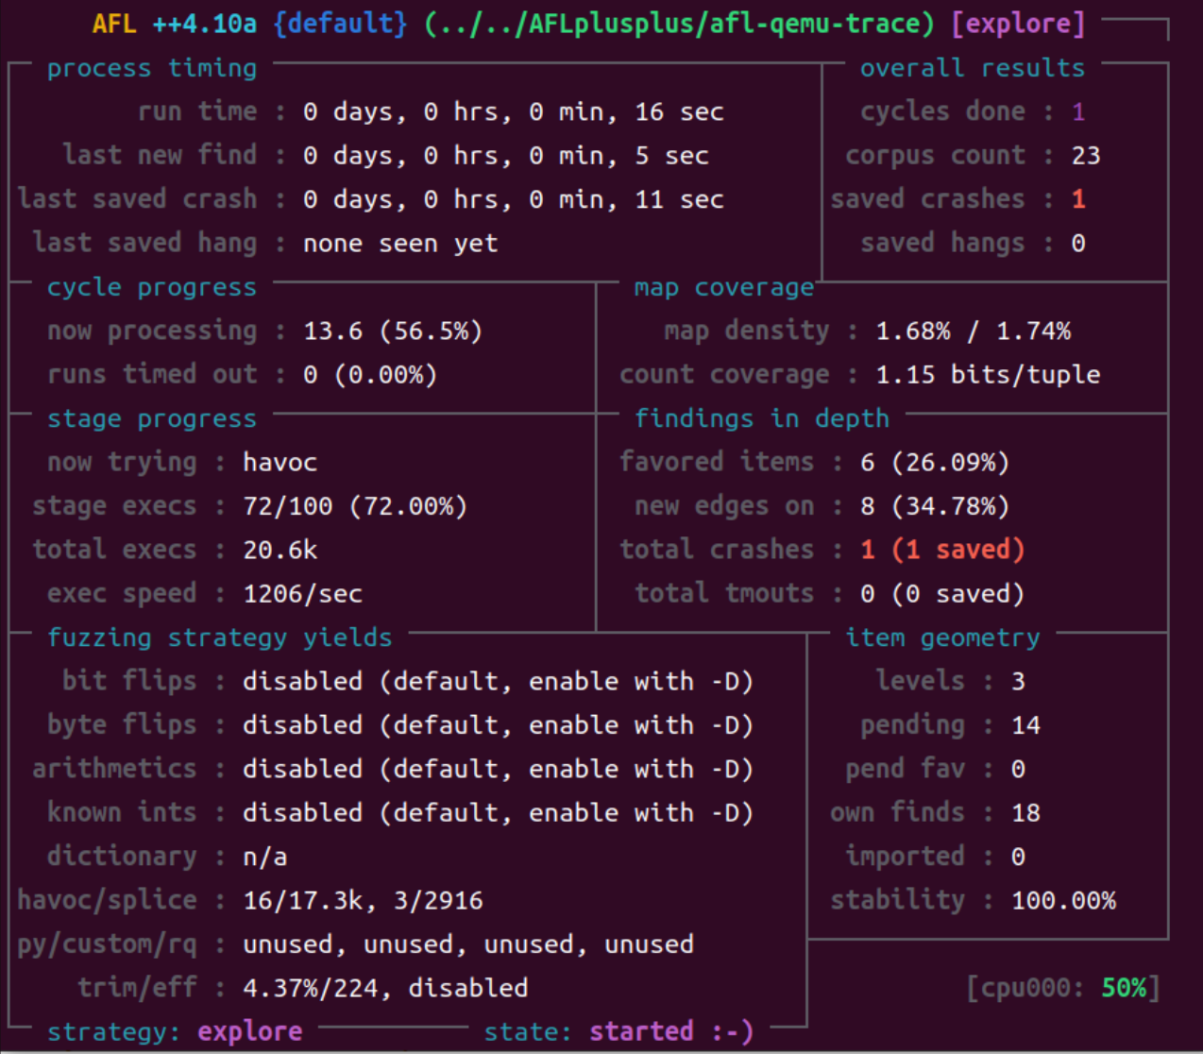Click the total tmouts value '0 (0 saved)'
Screen dimensions: 1203x1054
click(942, 593)
